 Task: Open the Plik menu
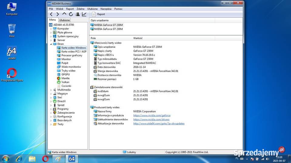click(x=51, y=9)
